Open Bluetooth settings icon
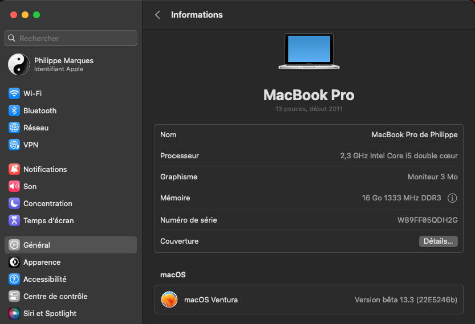Viewport: 475px width, 324px height. coord(14,110)
